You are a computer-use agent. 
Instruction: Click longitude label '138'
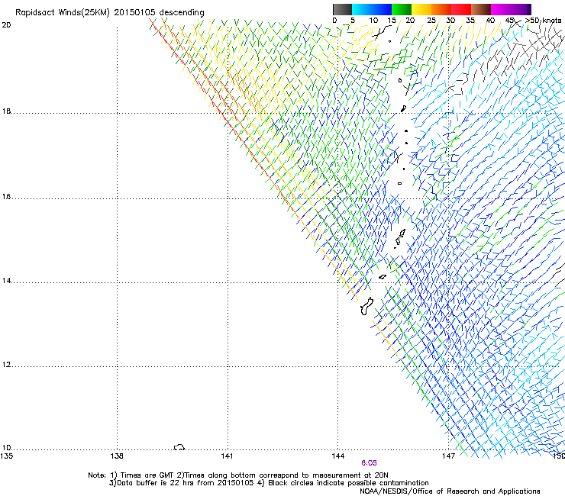point(117,456)
